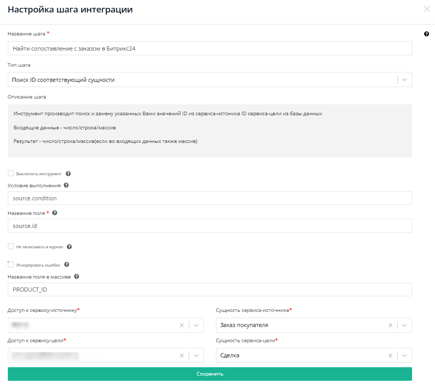Focus the 'source.condition' input field
This screenshot has height=386, width=435.
pos(210,198)
